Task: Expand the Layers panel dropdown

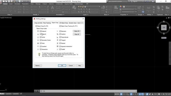Action: pyautogui.click(x=88, y=15)
